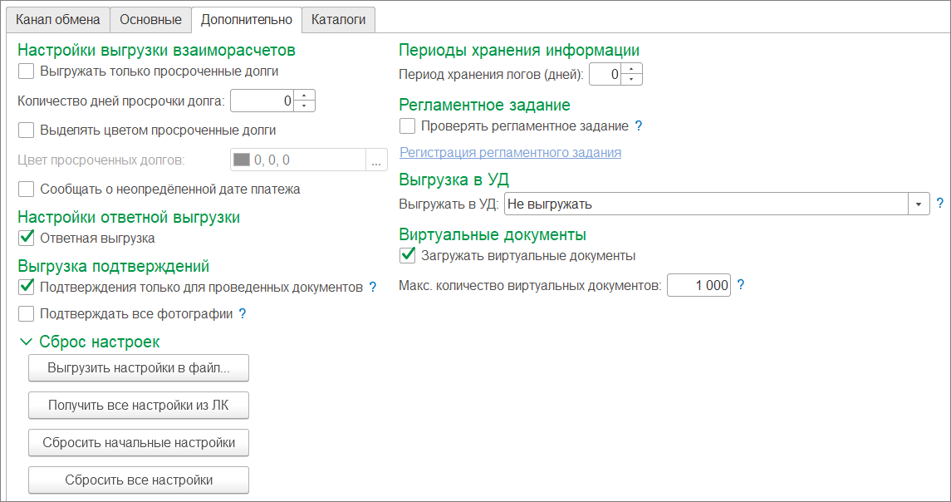Click Выгрузить настройки в файл... button
This screenshot has height=502, width=951.
point(138,368)
